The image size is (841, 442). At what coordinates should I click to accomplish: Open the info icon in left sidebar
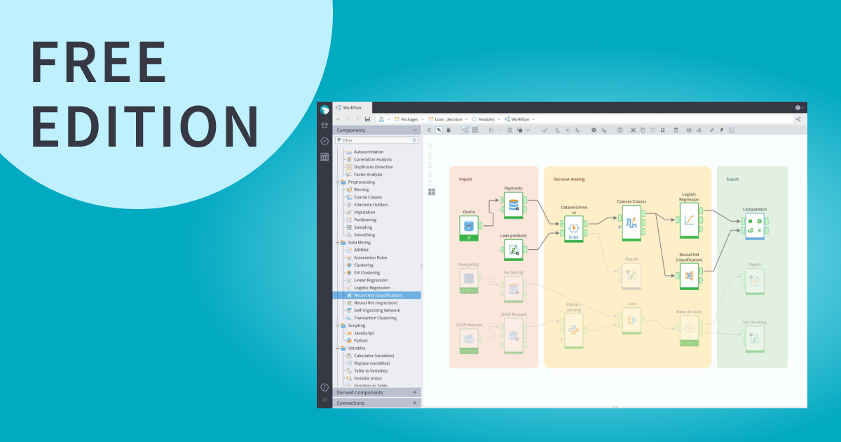(x=324, y=387)
